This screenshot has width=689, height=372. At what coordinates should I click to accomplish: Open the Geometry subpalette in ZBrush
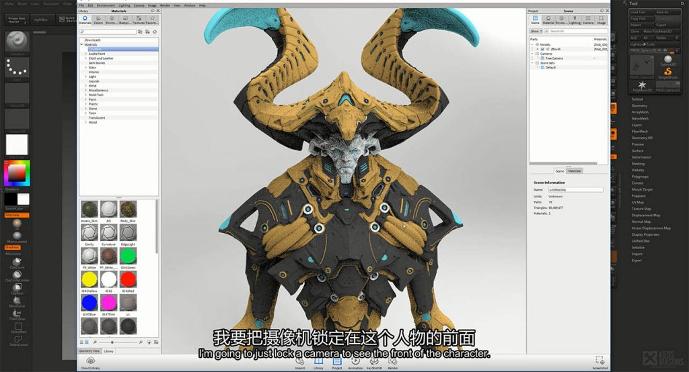[x=639, y=105]
